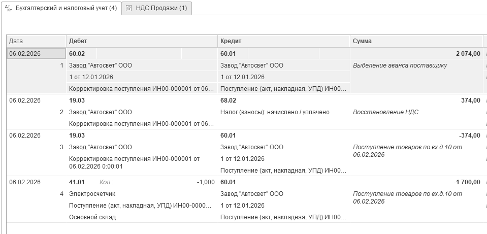Switch to the Бухгалтерский и налоговый учет tab
This screenshot has height=234, width=487.
click(66, 8)
